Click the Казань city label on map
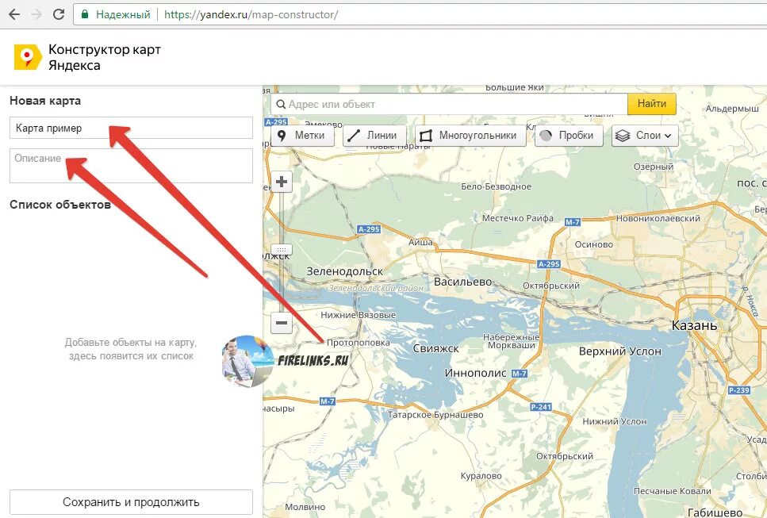This screenshot has width=767, height=518. [x=694, y=325]
